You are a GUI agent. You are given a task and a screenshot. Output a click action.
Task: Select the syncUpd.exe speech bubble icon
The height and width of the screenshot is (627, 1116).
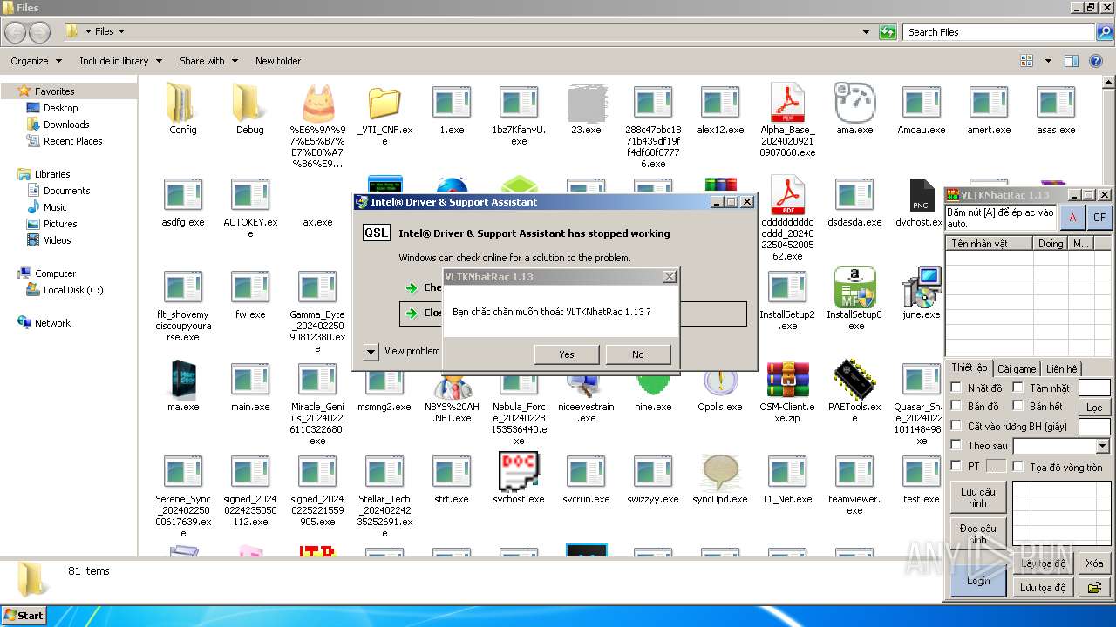(720, 471)
